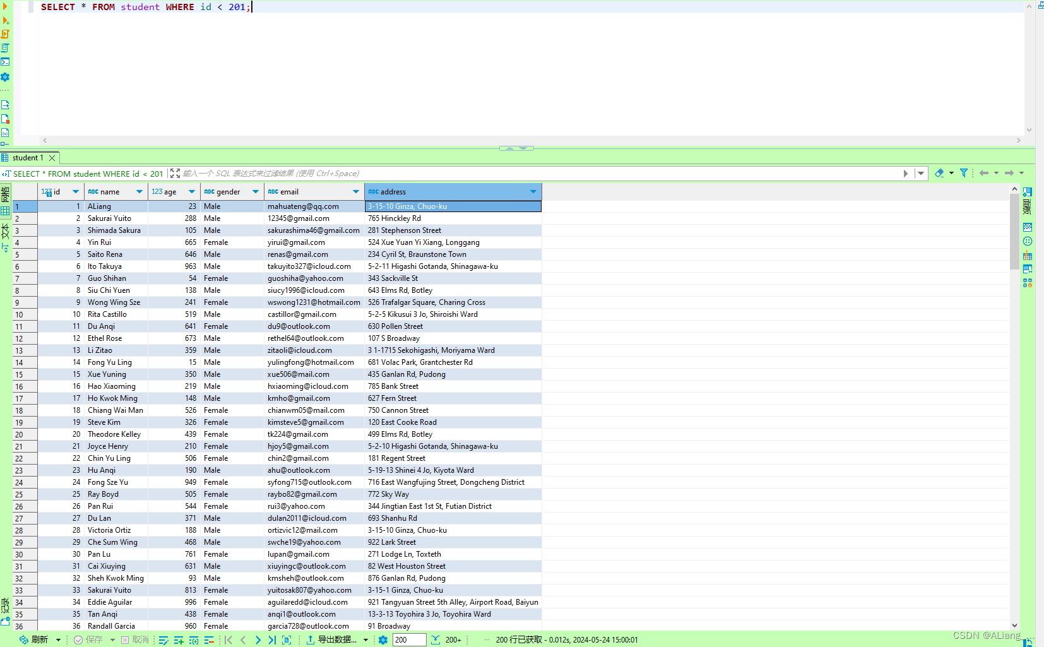Click the name column header

(x=116, y=192)
